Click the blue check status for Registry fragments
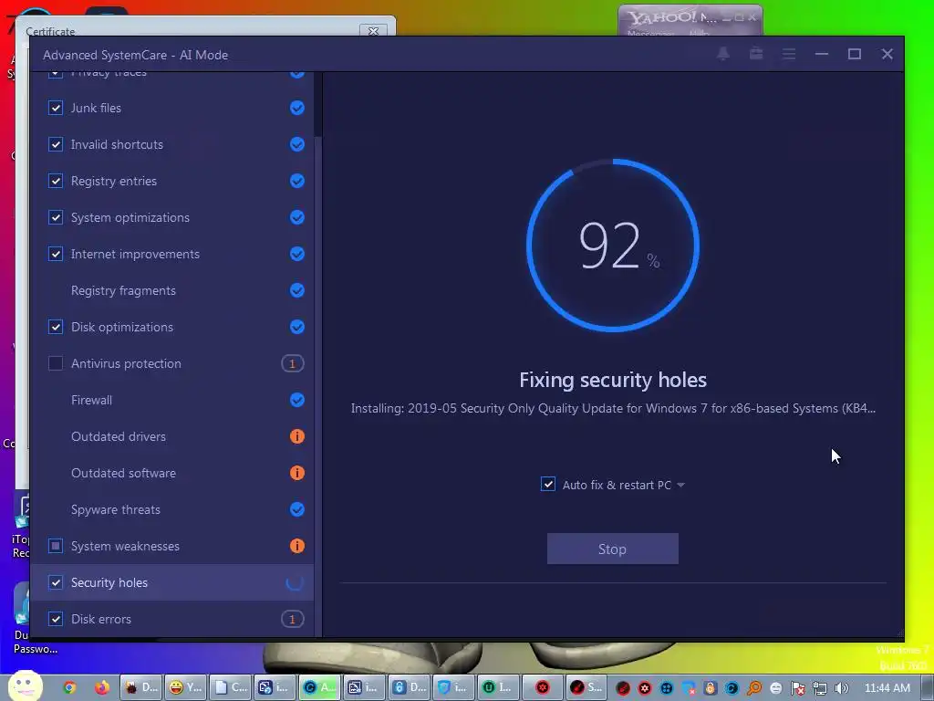This screenshot has height=701, width=934. (x=296, y=290)
